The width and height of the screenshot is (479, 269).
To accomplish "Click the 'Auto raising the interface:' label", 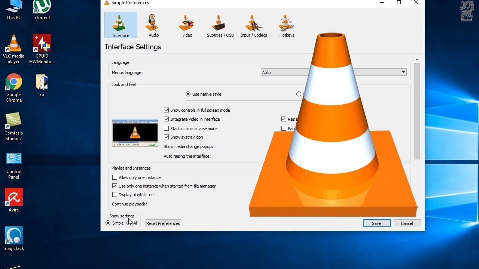I will (187, 156).
